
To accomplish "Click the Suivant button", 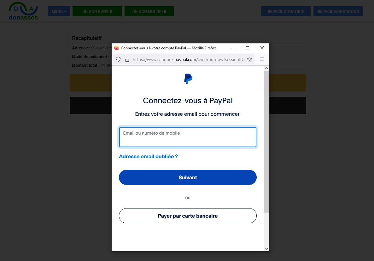I will (188, 177).
